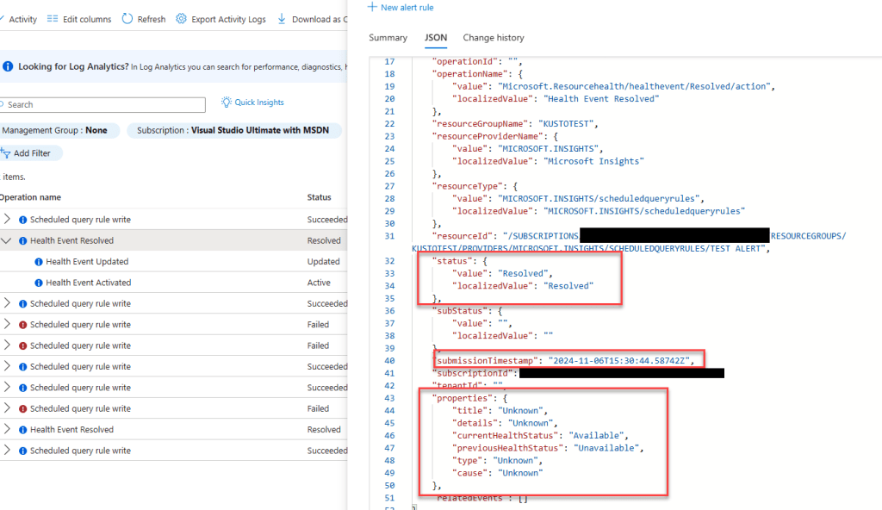
Task: Click Export Activity Logs gear icon
Action: pyautogui.click(x=181, y=19)
